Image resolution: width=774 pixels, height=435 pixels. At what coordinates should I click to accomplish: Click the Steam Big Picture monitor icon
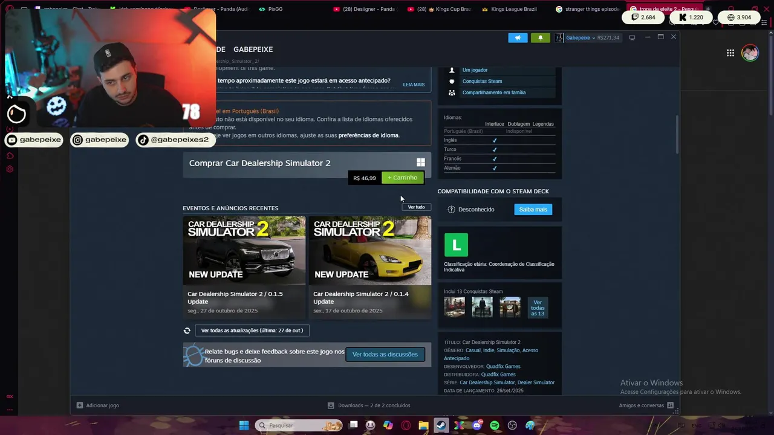pyautogui.click(x=632, y=37)
